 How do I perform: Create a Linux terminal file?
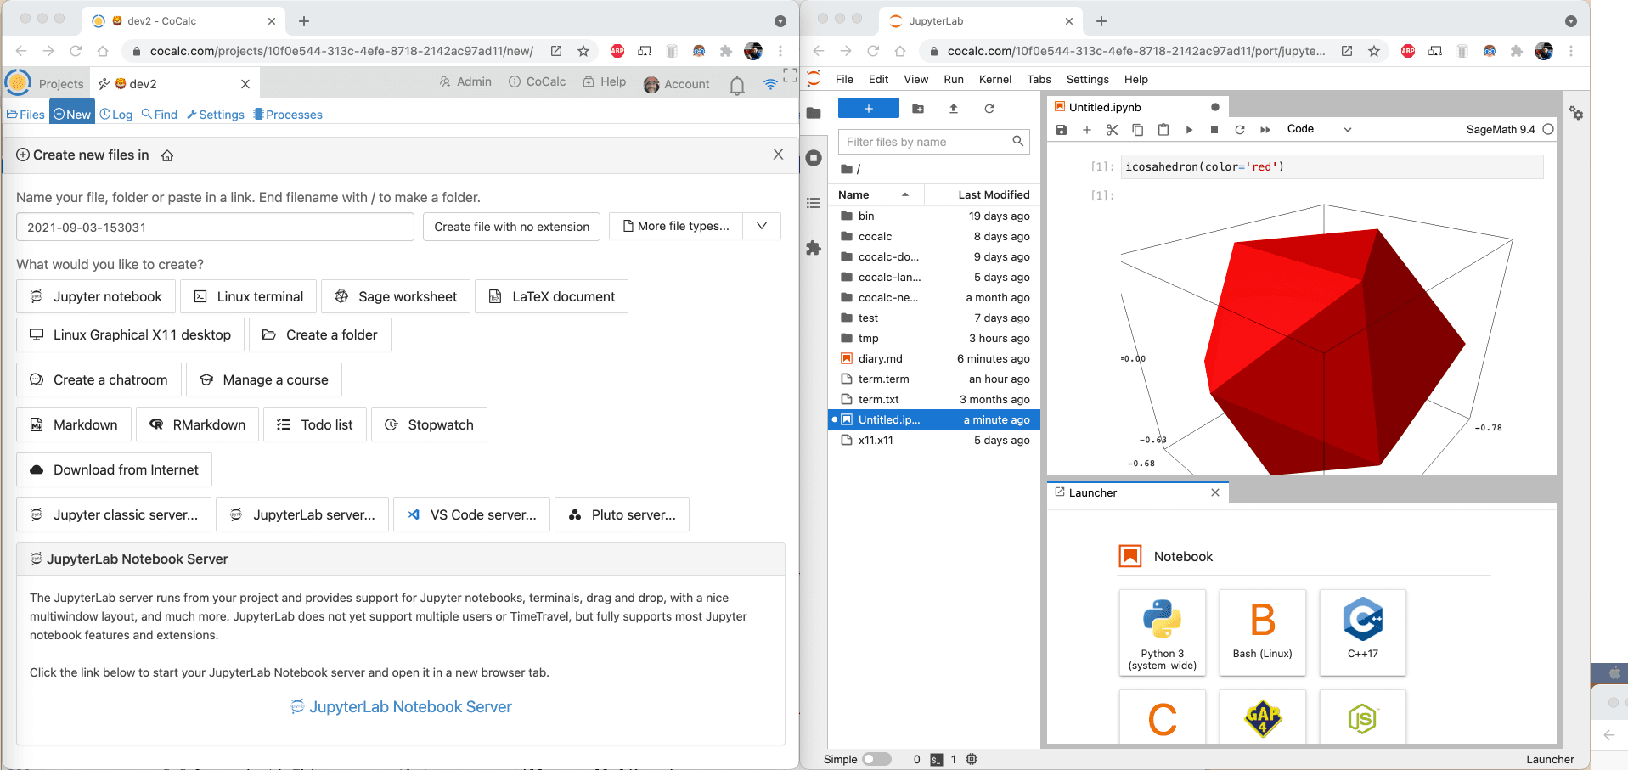tap(248, 296)
